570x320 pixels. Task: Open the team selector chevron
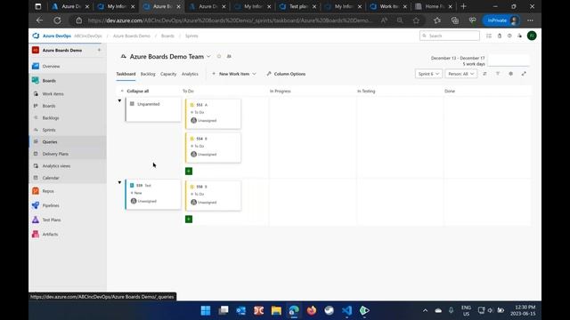pos(208,57)
